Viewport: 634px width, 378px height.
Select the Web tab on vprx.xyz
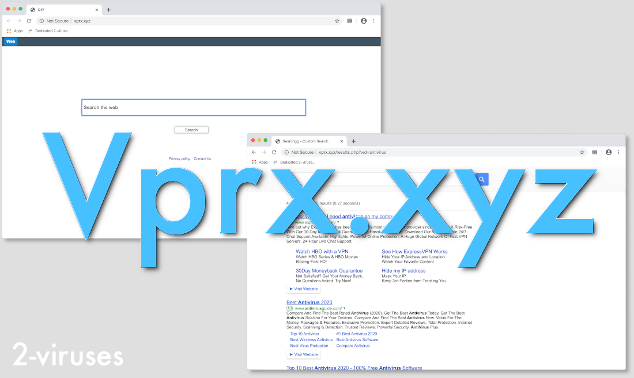(x=10, y=41)
